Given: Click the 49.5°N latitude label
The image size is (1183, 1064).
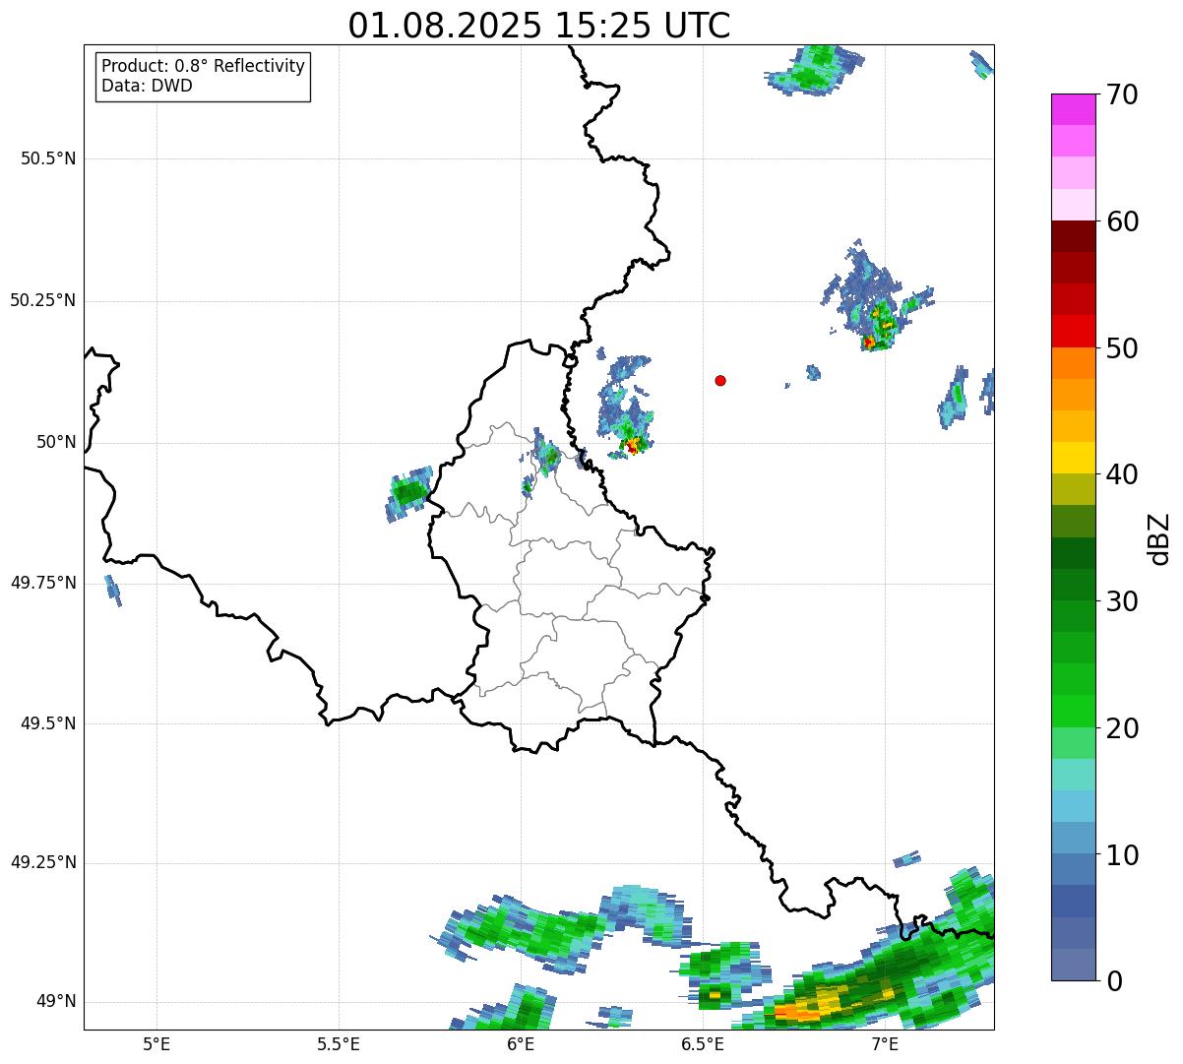Looking at the screenshot, I should click(48, 723).
